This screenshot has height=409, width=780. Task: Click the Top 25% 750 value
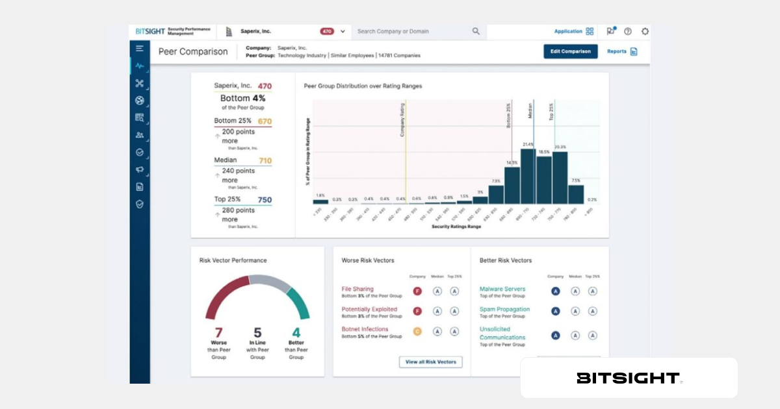(x=265, y=200)
